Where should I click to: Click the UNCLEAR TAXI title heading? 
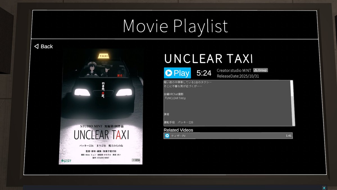[209, 59]
